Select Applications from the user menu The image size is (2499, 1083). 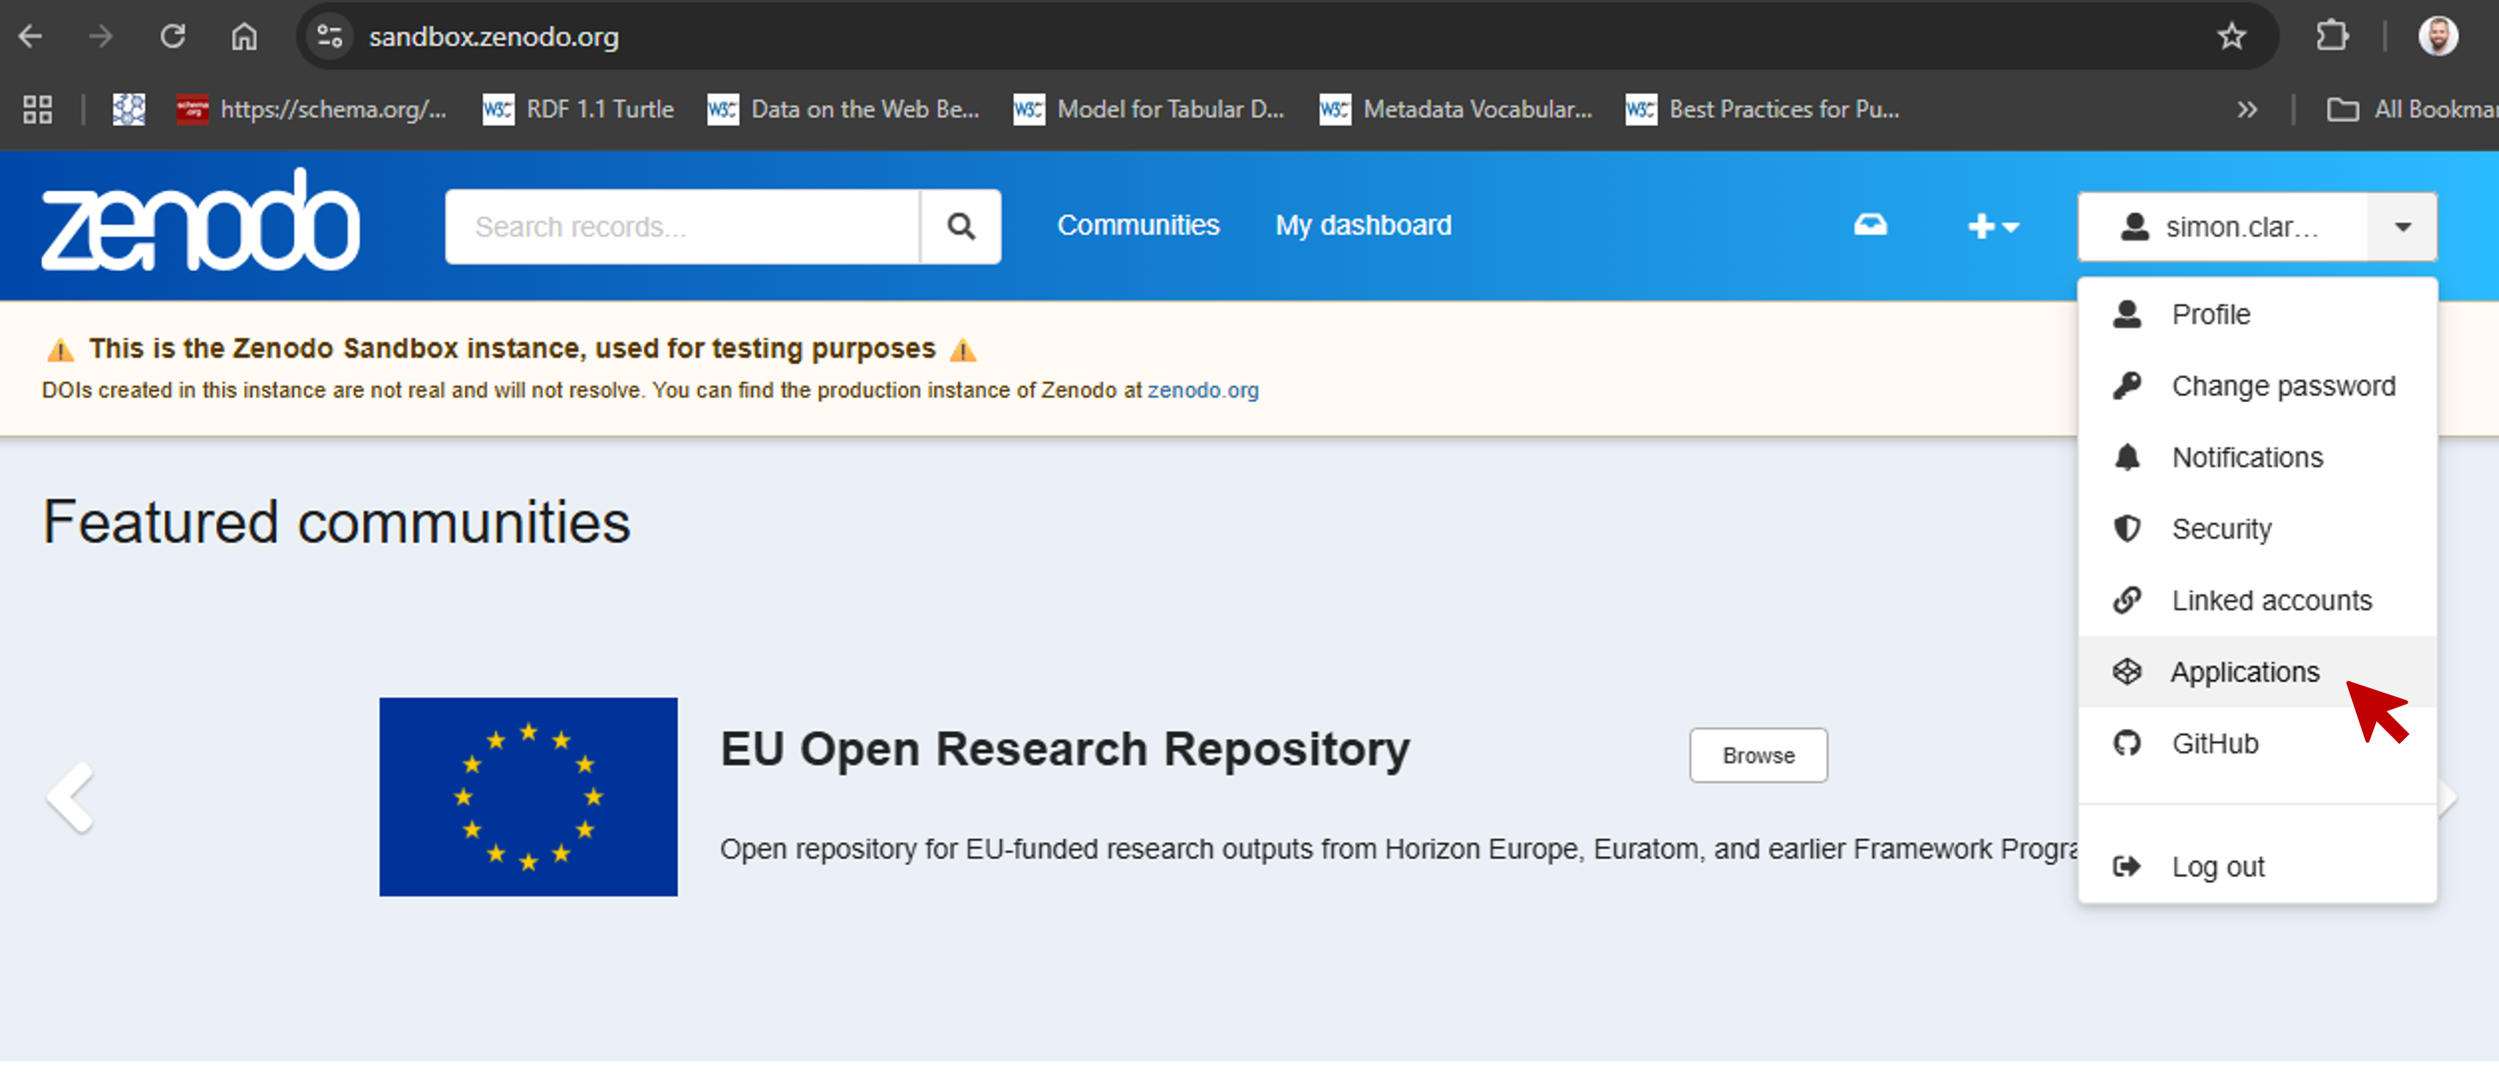(2257, 673)
